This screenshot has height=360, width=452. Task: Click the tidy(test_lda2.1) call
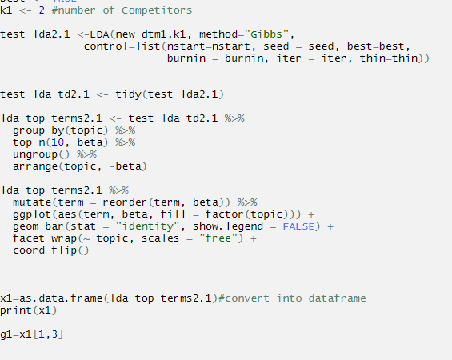pos(170,94)
